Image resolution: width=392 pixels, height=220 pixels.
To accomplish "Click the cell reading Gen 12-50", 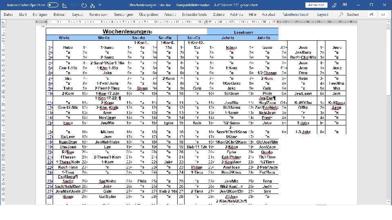I will pyautogui.click(x=67, y=108).
